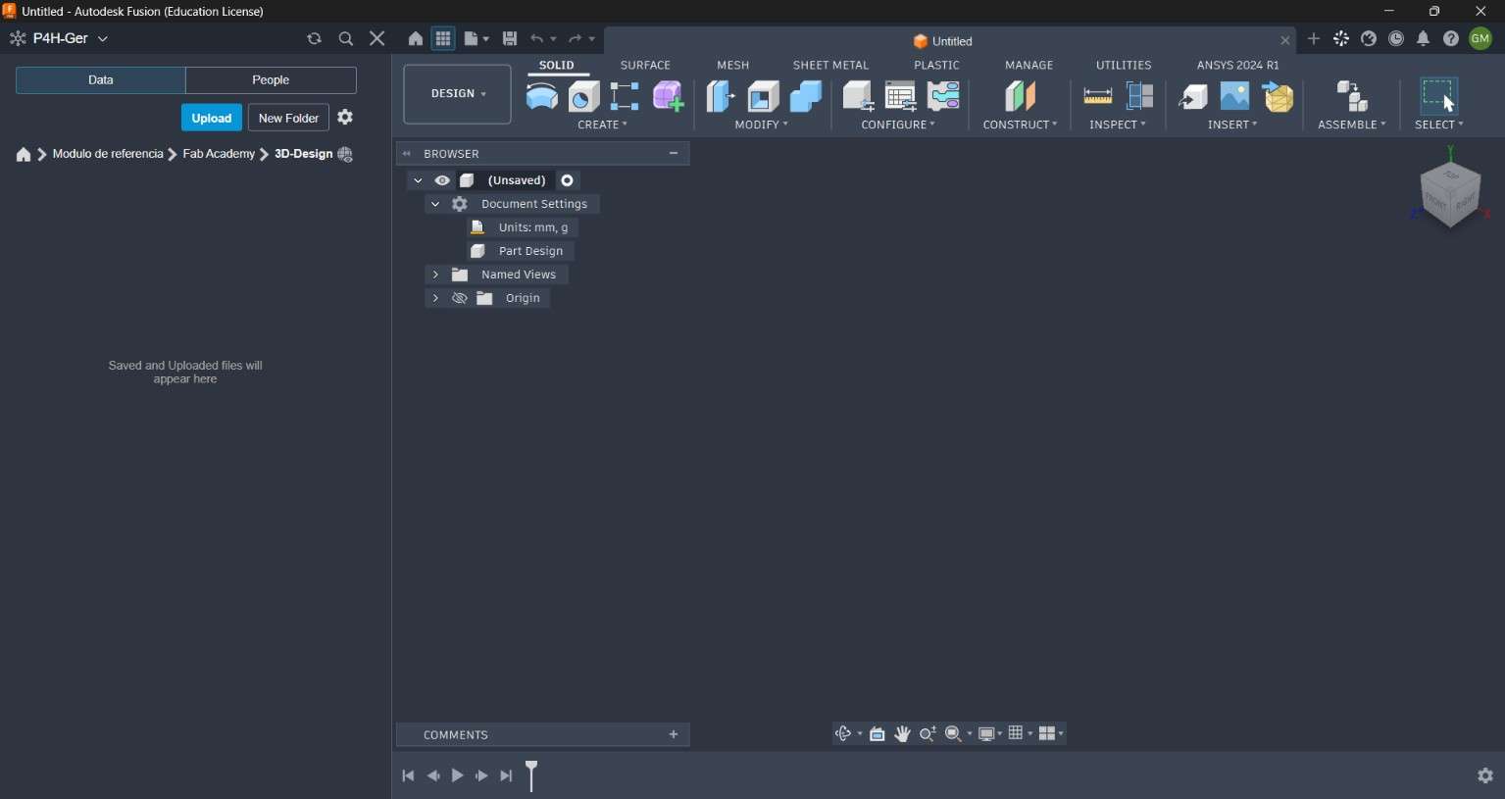Click the Insert Mesh icon
This screenshot has height=799, width=1505.
[1278, 96]
